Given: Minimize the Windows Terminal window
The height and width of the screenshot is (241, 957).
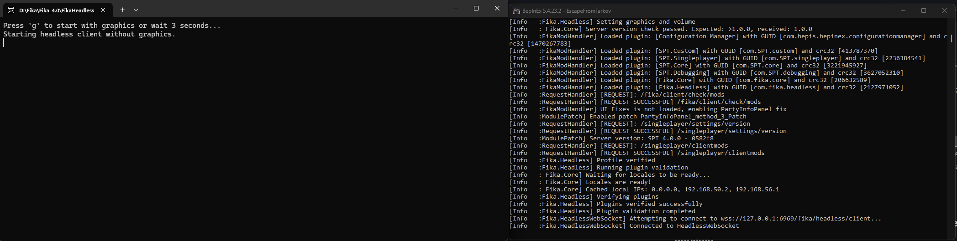Looking at the screenshot, I should click(455, 8).
